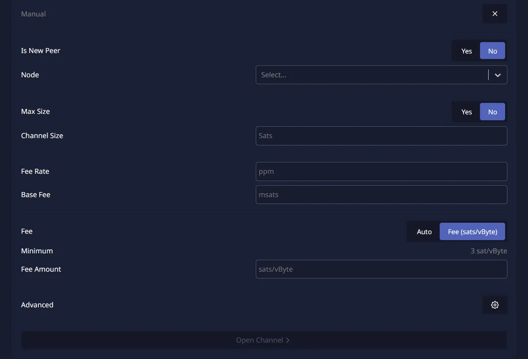Screen dimensions: 528x359
Task: Click the Fee Rate label
Action: (35, 171)
